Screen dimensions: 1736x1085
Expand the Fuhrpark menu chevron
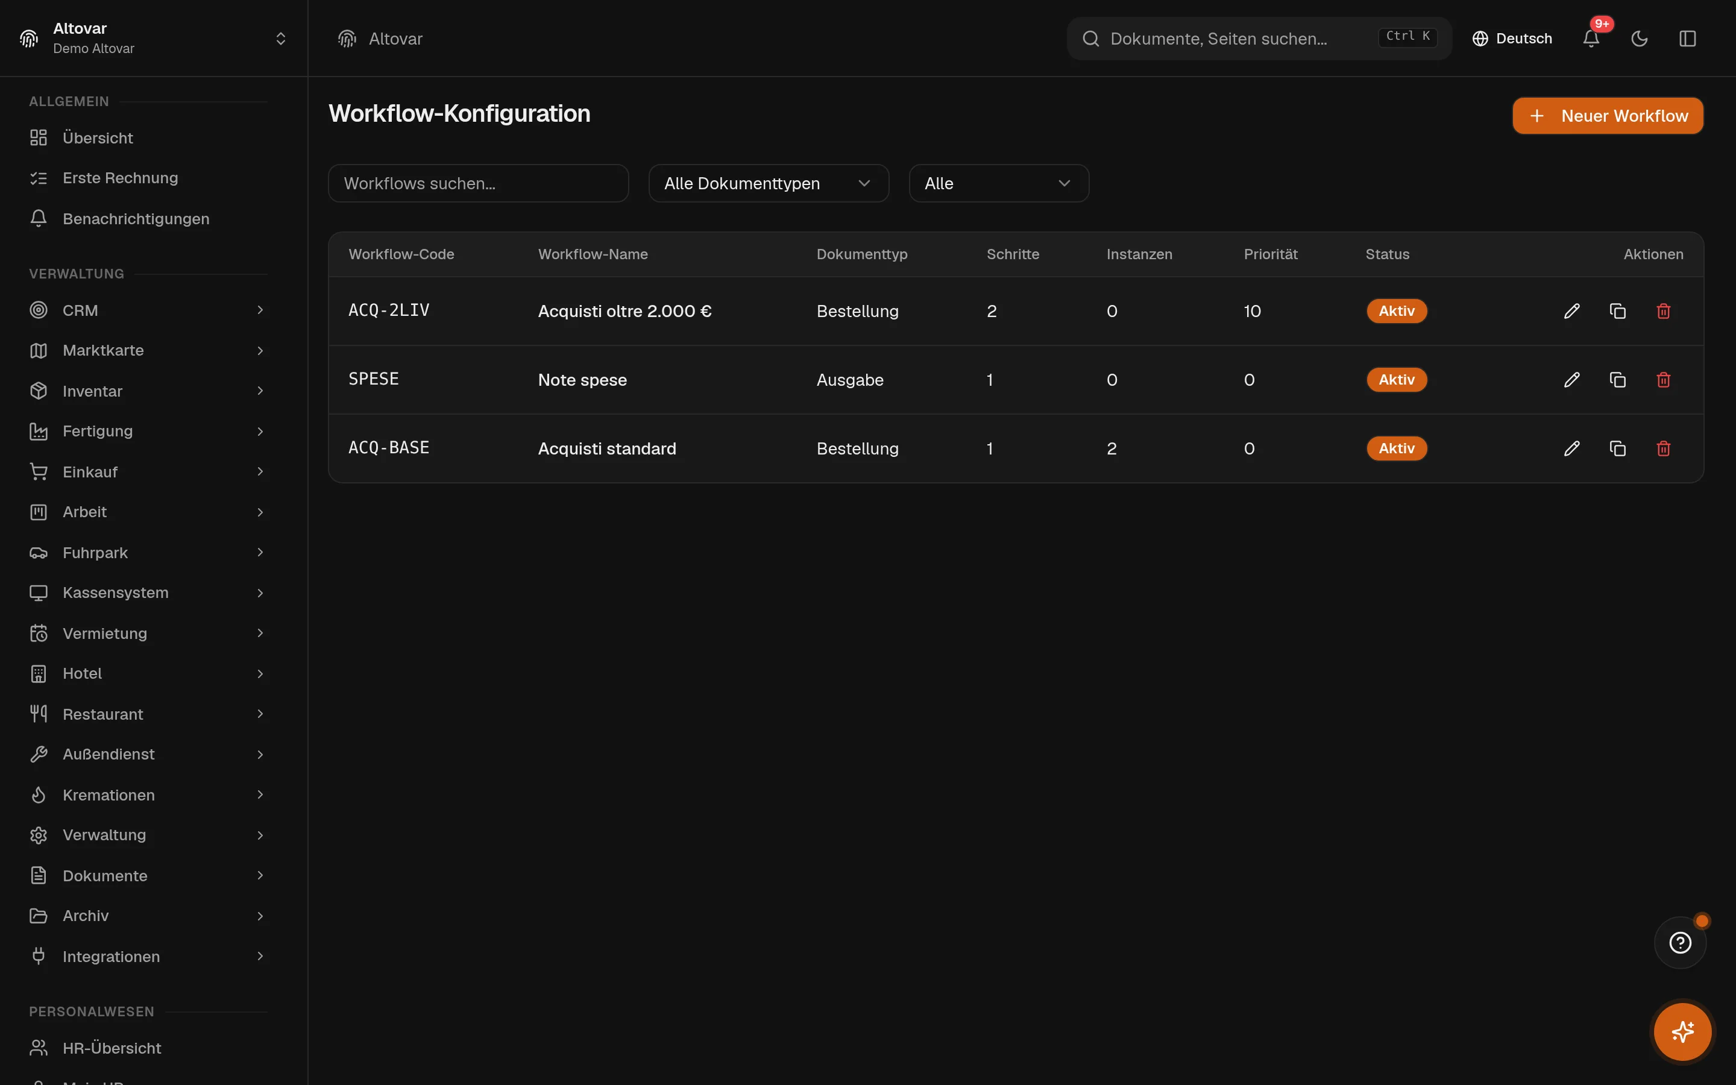coord(260,553)
